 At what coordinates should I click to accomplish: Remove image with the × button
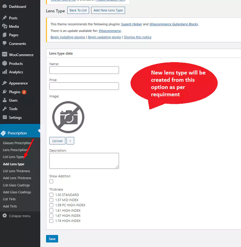tap(70, 141)
